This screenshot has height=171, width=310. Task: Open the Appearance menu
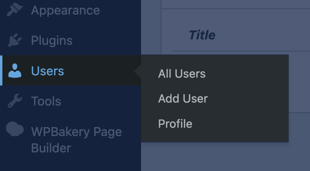pyautogui.click(x=65, y=10)
